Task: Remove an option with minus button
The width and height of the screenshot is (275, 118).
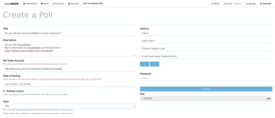Action: pos(155,64)
